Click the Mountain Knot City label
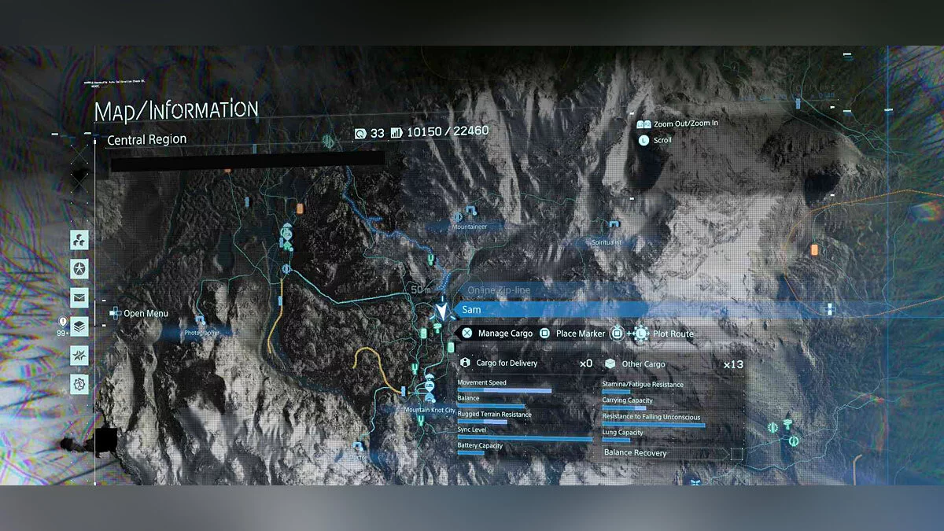 pos(430,410)
